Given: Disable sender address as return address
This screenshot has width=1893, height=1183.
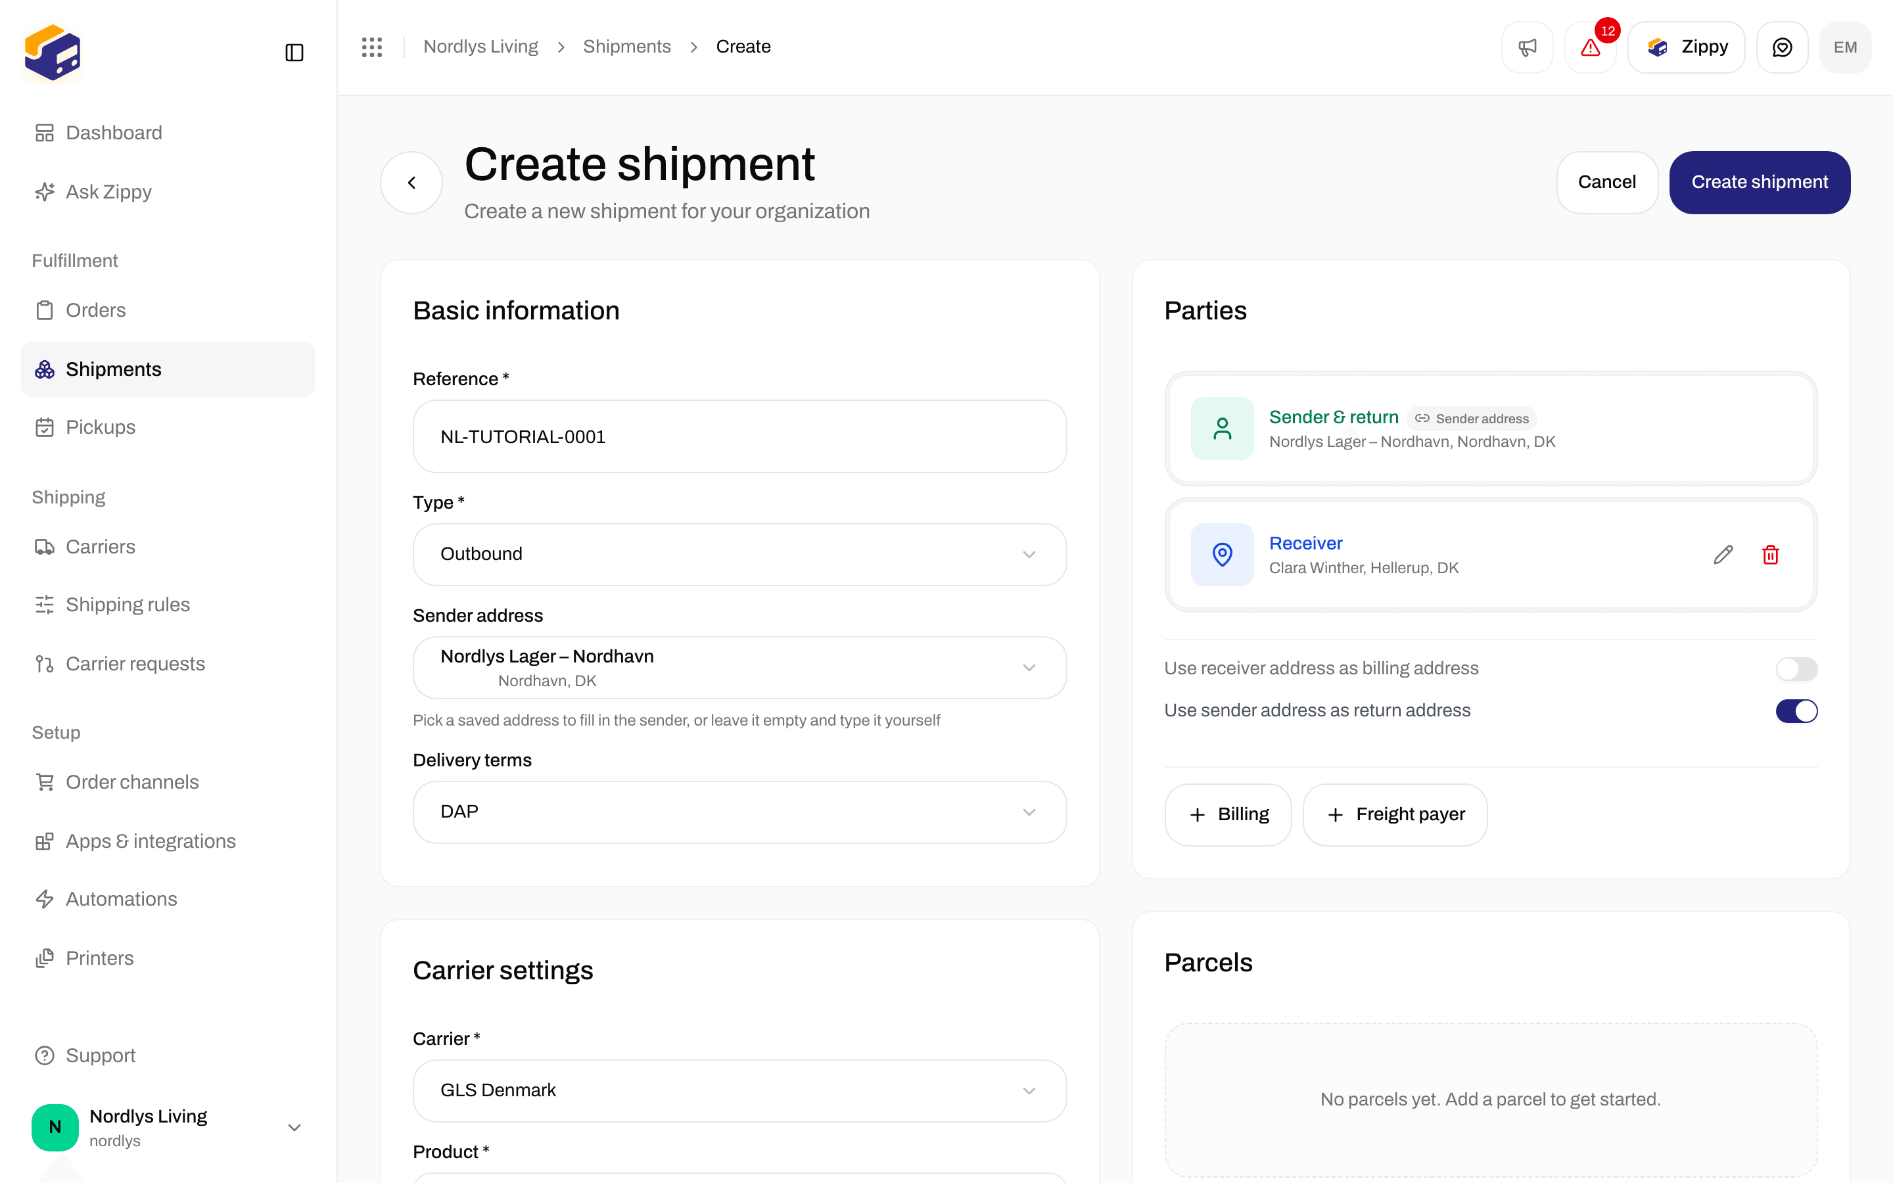Looking at the screenshot, I should pyautogui.click(x=1797, y=710).
